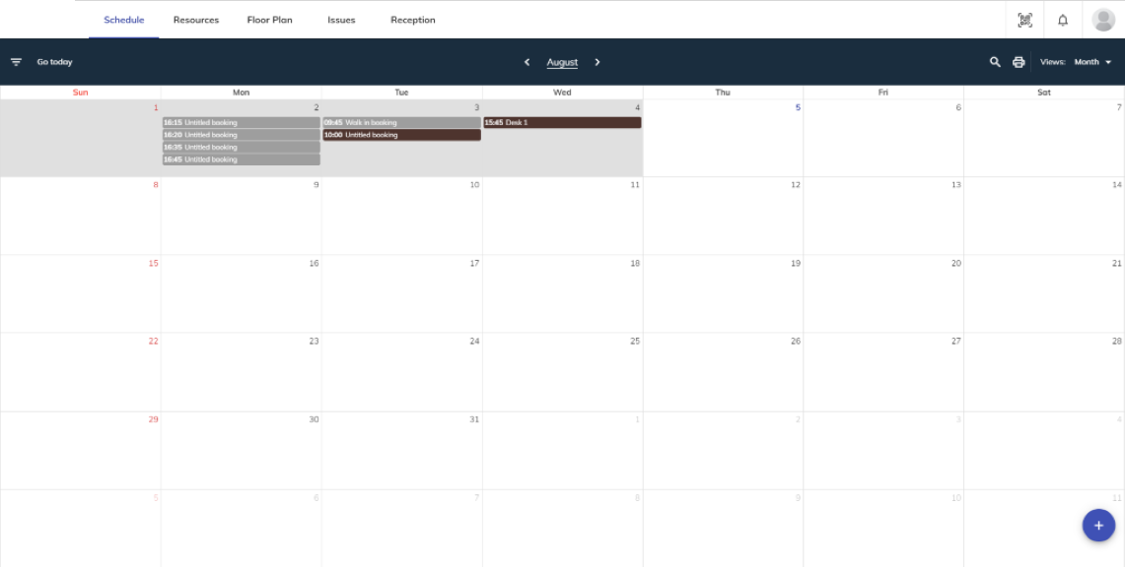Navigate to the Reception tab

[x=412, y=20]
